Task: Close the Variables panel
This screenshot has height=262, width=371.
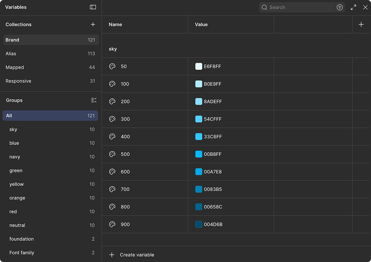Action: pyautogui.click(x=365, y=7)
